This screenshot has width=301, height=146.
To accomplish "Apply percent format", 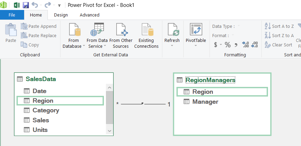I will (x=228, y=45).
